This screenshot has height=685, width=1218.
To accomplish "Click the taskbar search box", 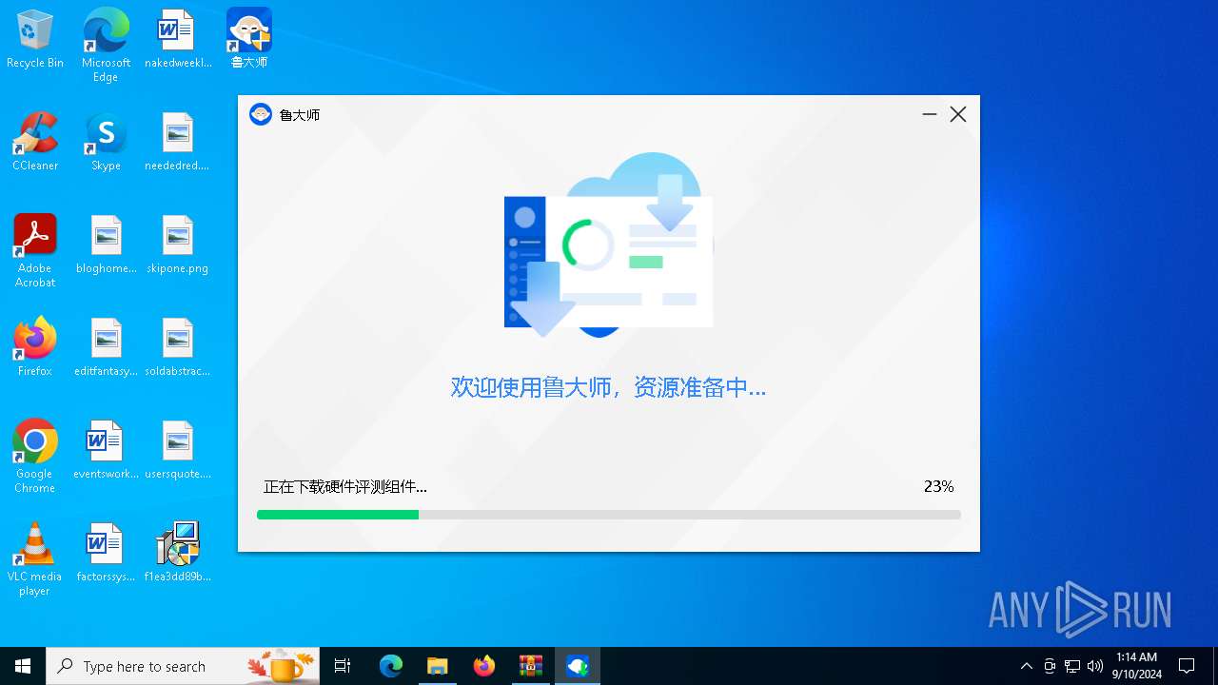I will point(185,666).
